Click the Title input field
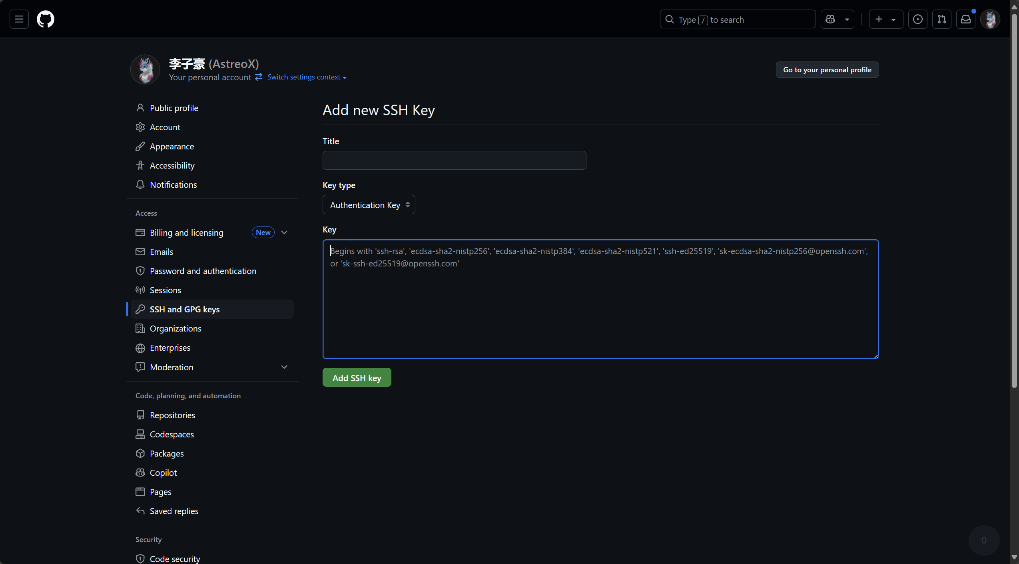 pyautogui.click(x=454, y=160)
